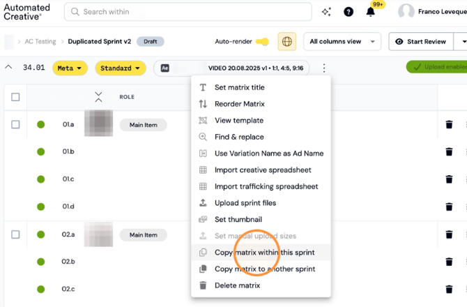The width and height of the screenshot is (467, 307).
Task: Click the ROLE column header
Action: (127, 97)
